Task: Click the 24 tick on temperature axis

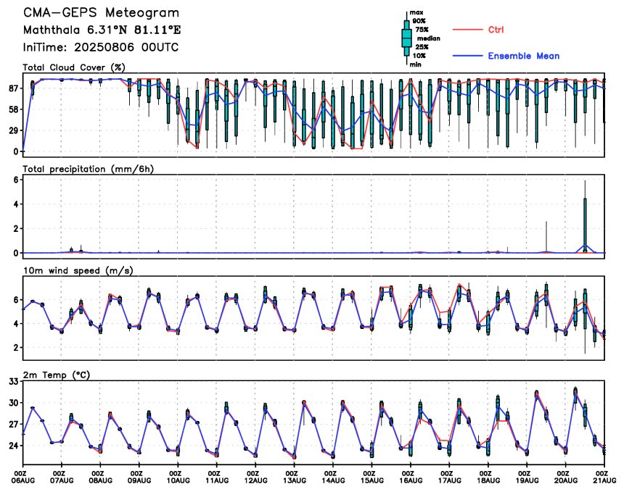Action: [14, 446]
